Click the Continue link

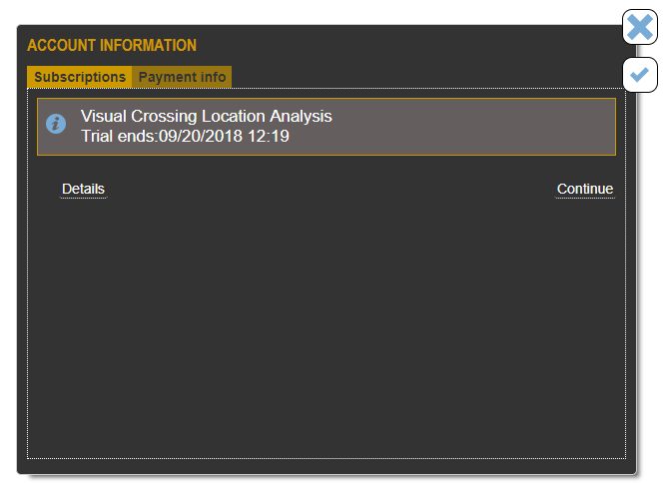click(585, 189)
